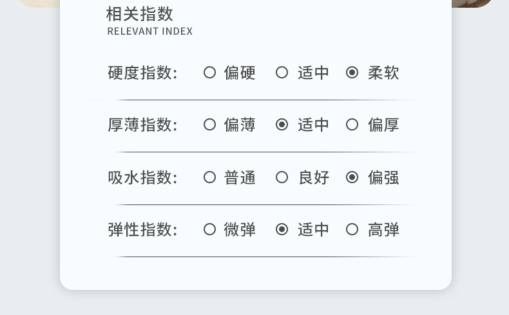This screenshot has height=315, width=509.
Task: Select 偏强 radio for 吸水指数
Action: 352,177
